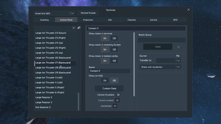Toggle Control wheels checkbox

(117, 100)
